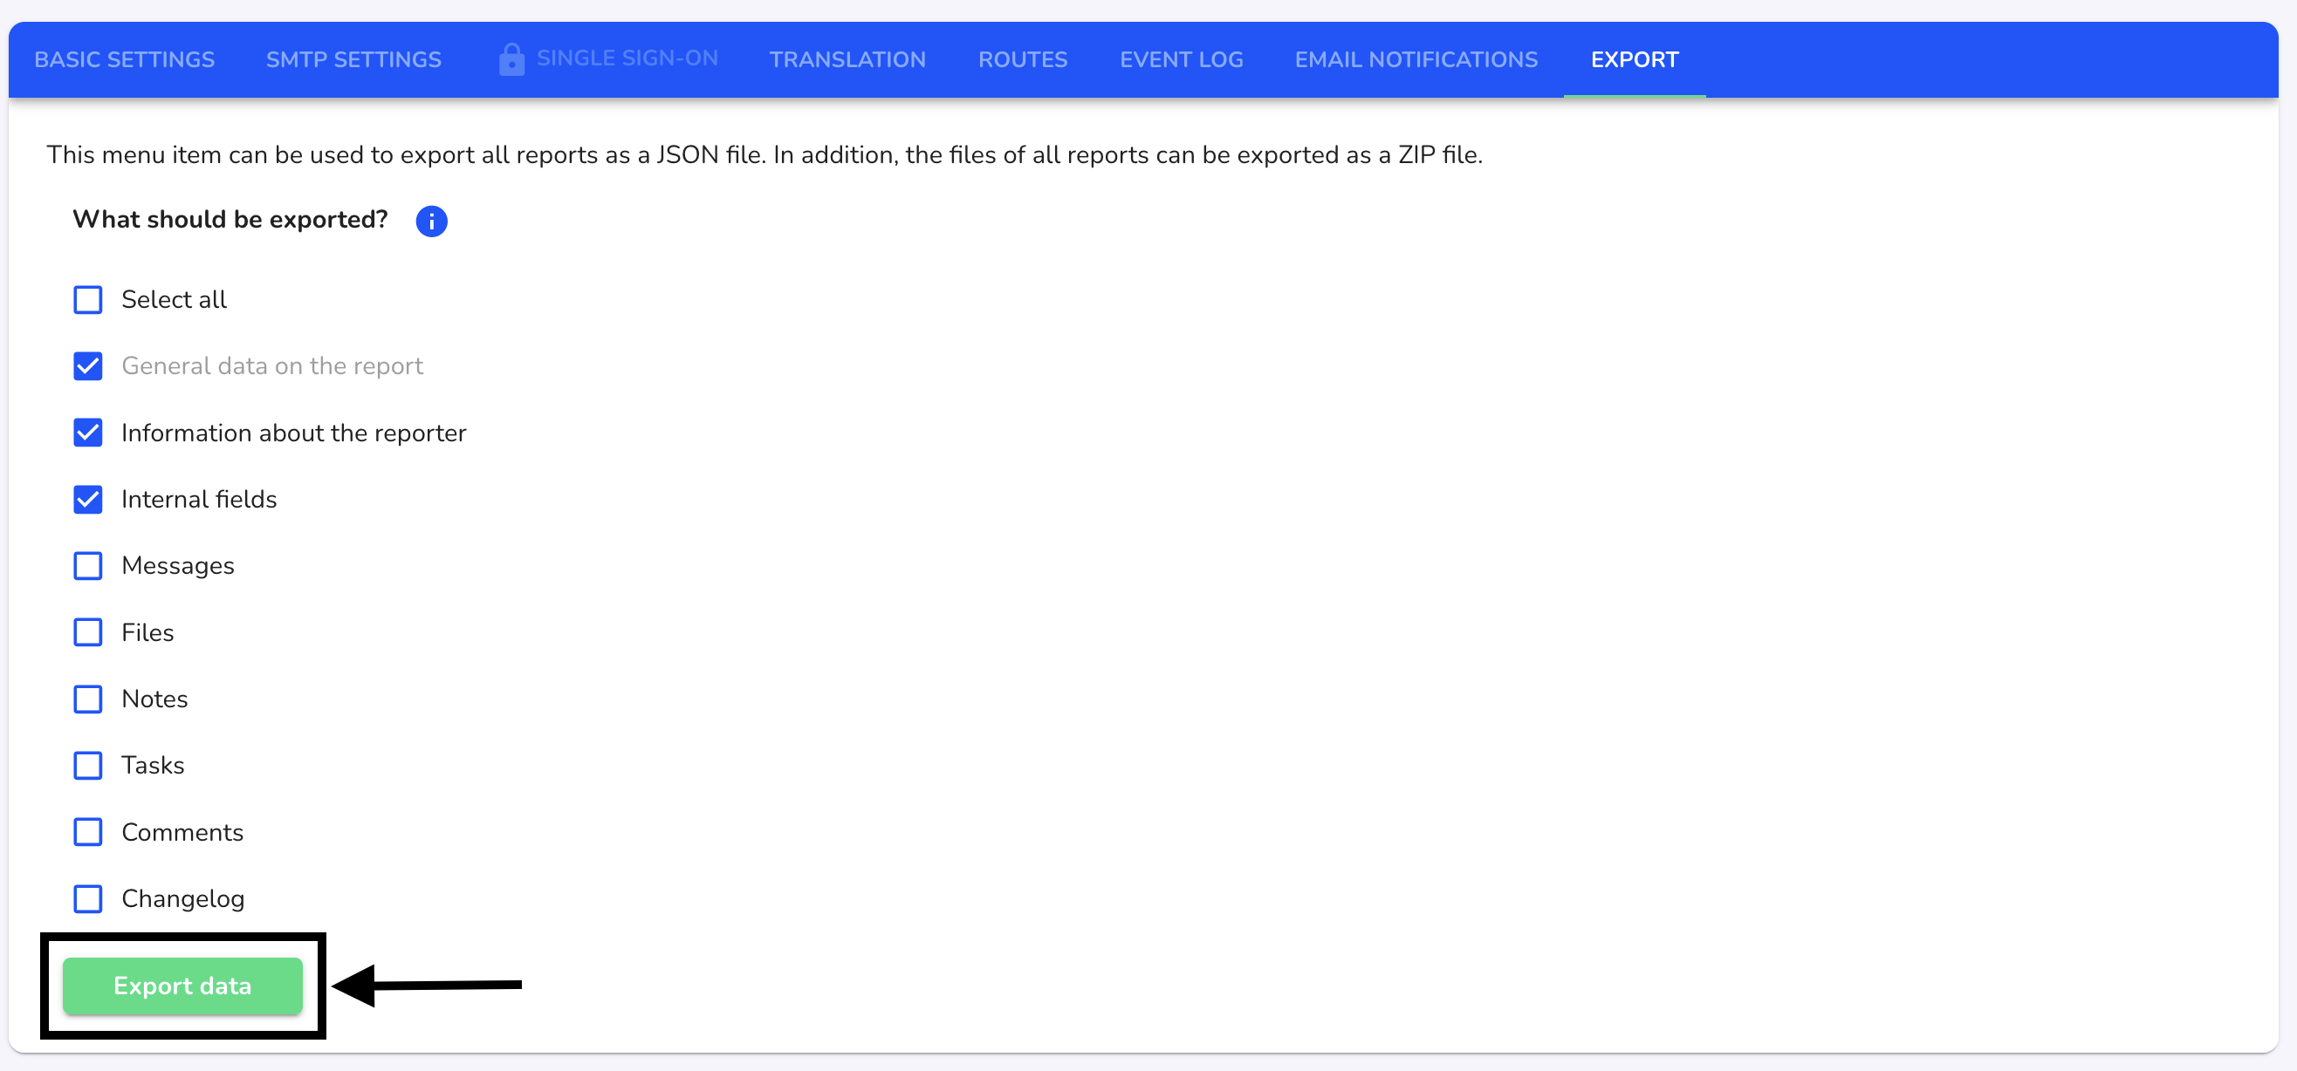Open Email Notifications tab
Image resolution: width=2297 pixels, height=1071 pixels.
(x=1416, y=59)
